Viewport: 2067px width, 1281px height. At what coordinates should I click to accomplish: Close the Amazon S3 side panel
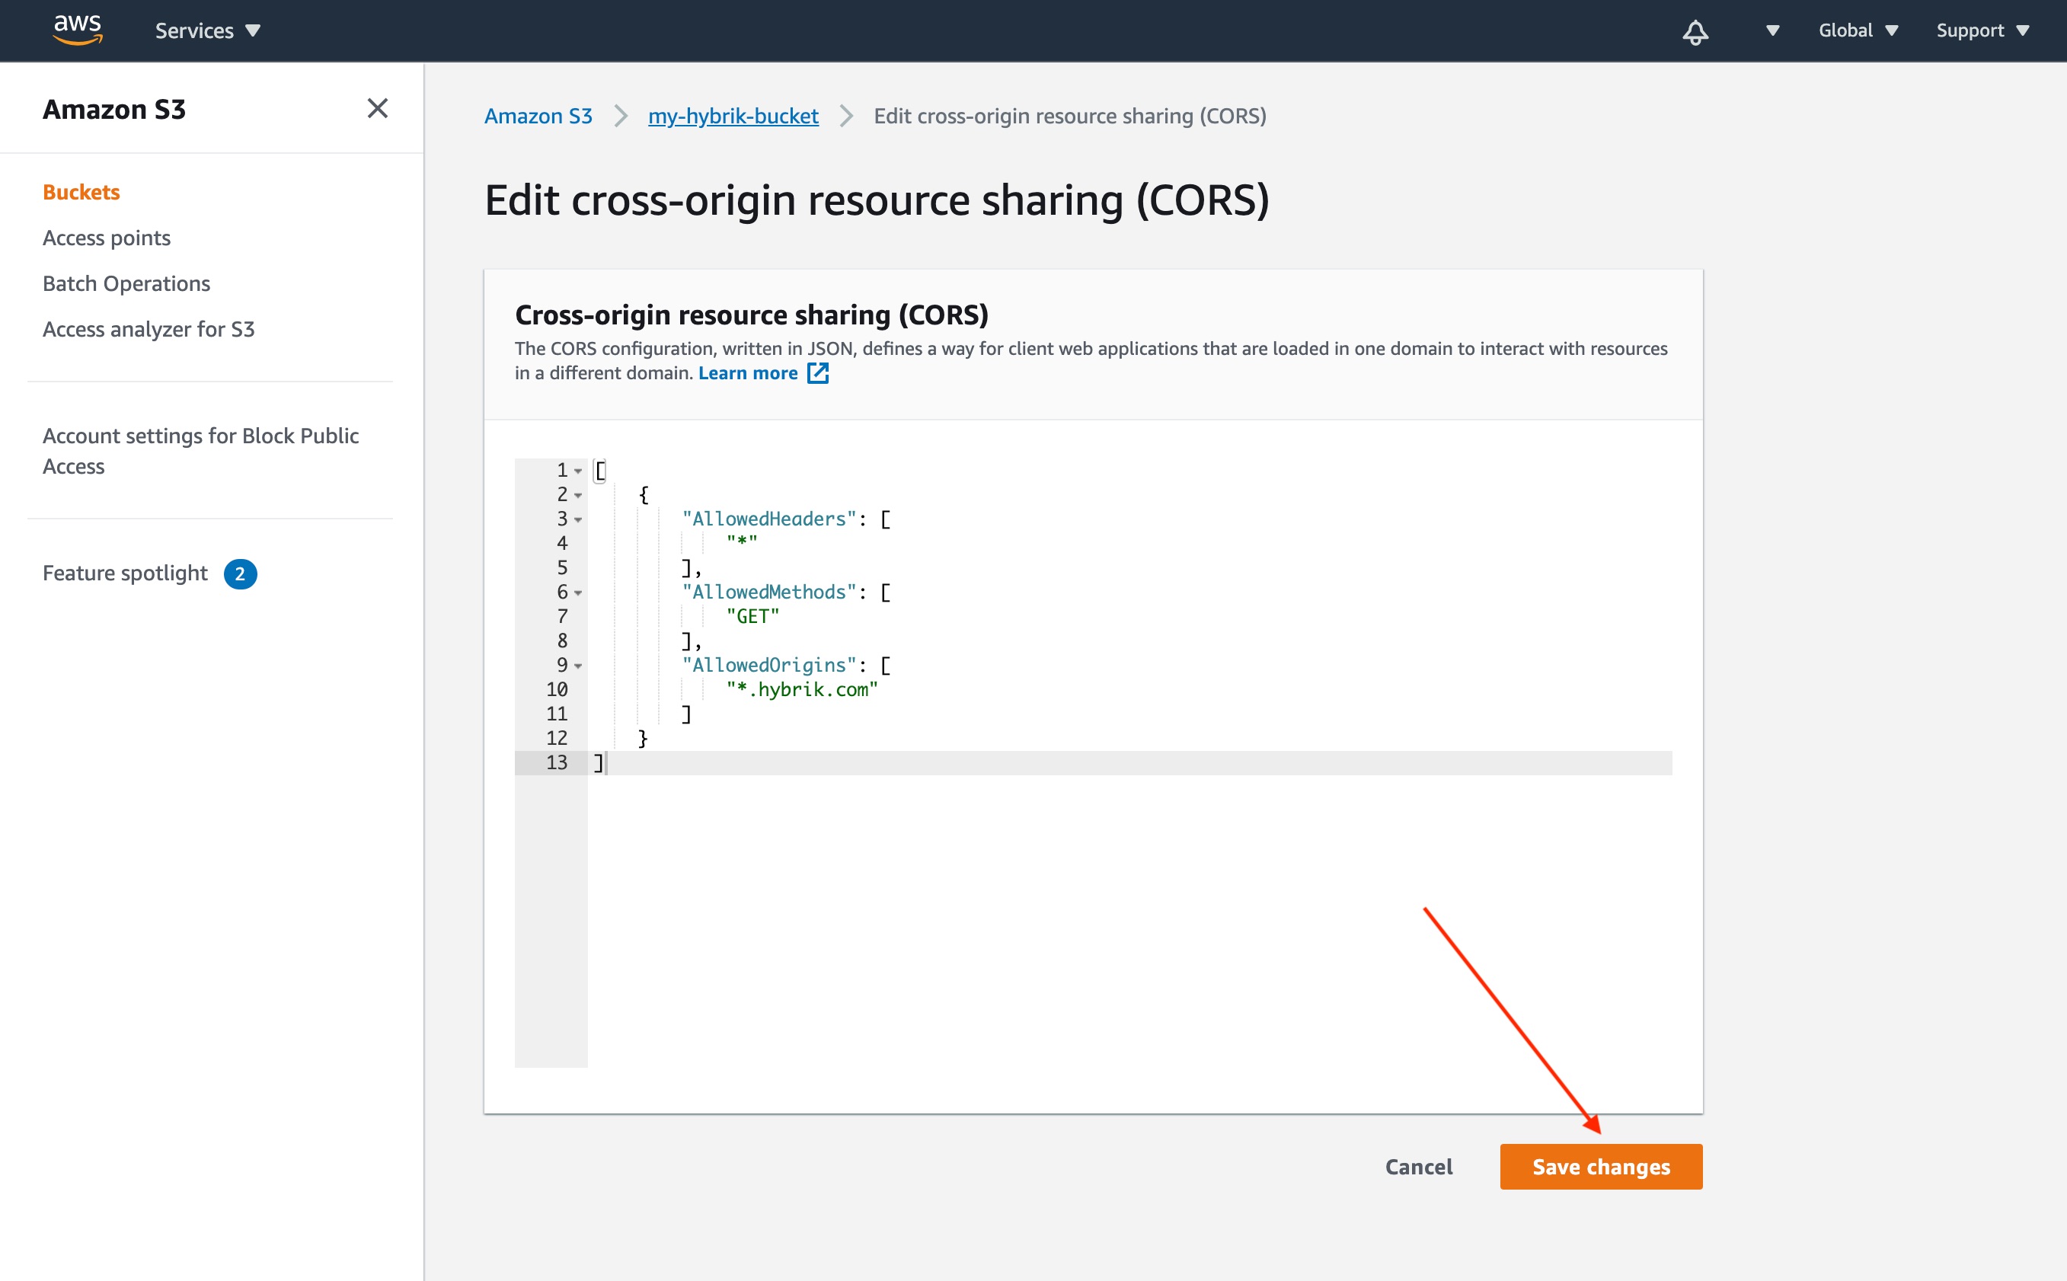click(x=378, y=108)
